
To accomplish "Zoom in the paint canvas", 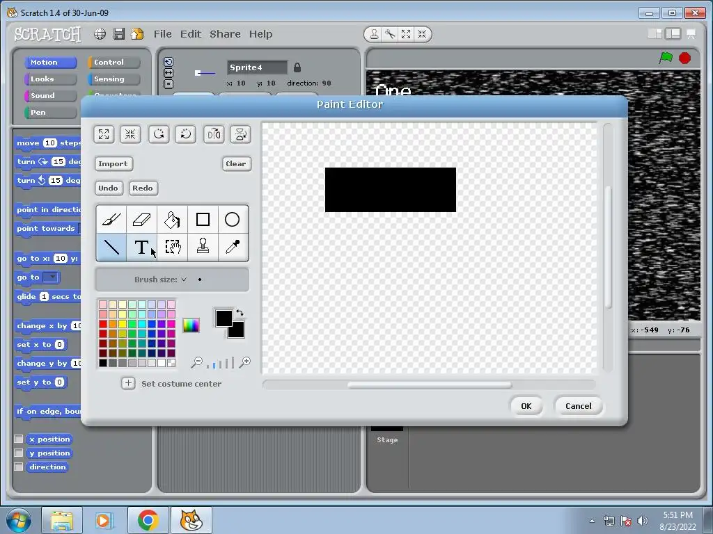I will click(x=245, y=362).
